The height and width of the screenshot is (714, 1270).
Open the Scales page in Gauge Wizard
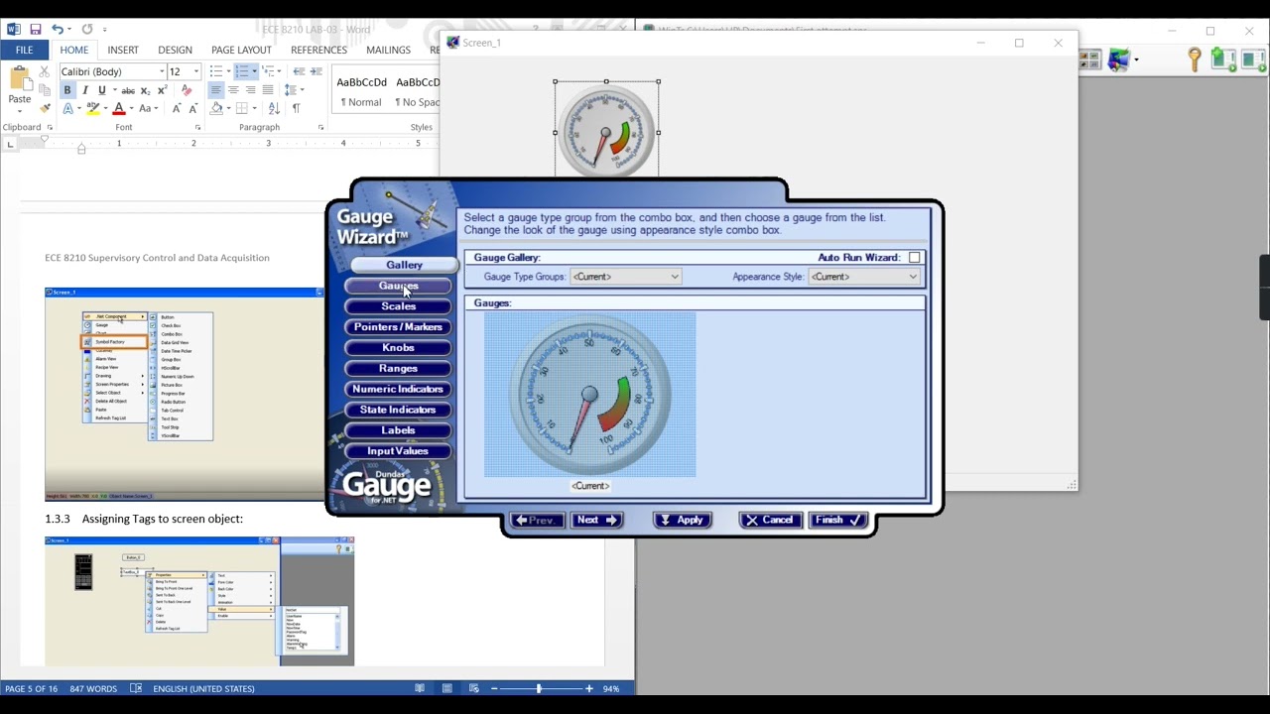[x=398, y=306]
